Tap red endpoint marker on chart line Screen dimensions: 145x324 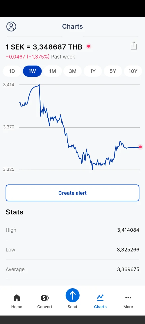click(x=140, y=147)
